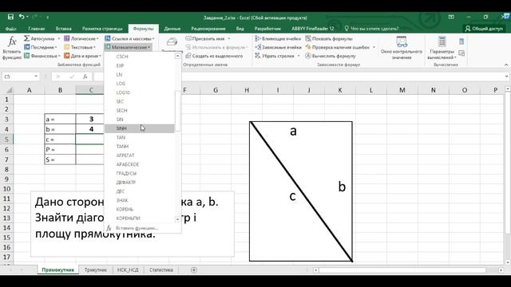Click the Select All corner triangle
Image resolution: width=511 pixels, height=287 pixels.
pos(9,90)
